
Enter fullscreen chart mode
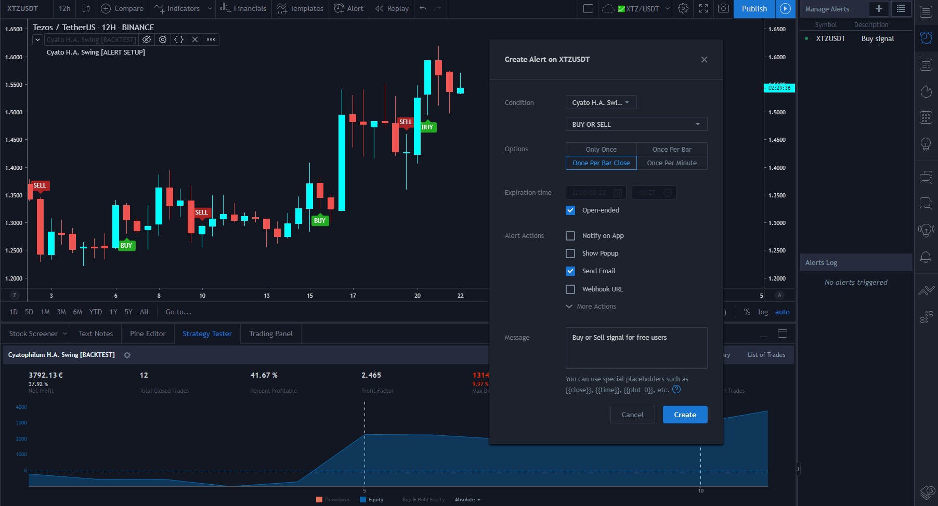(x=703, y=8)
